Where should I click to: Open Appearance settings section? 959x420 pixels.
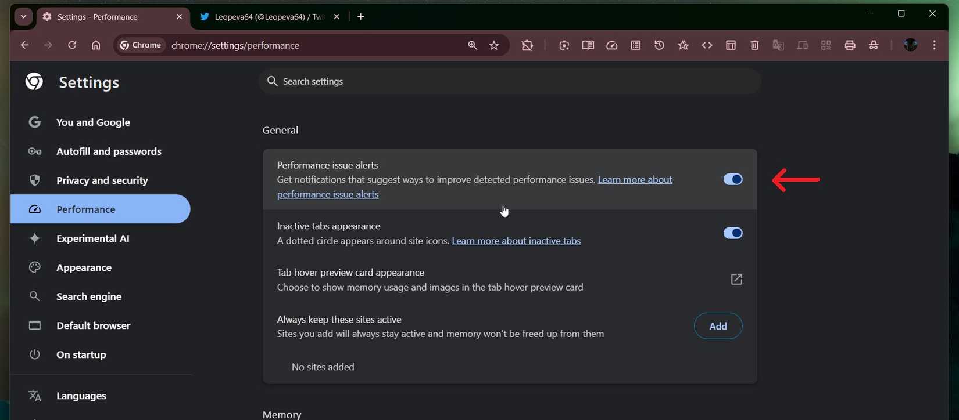point(84,267)
